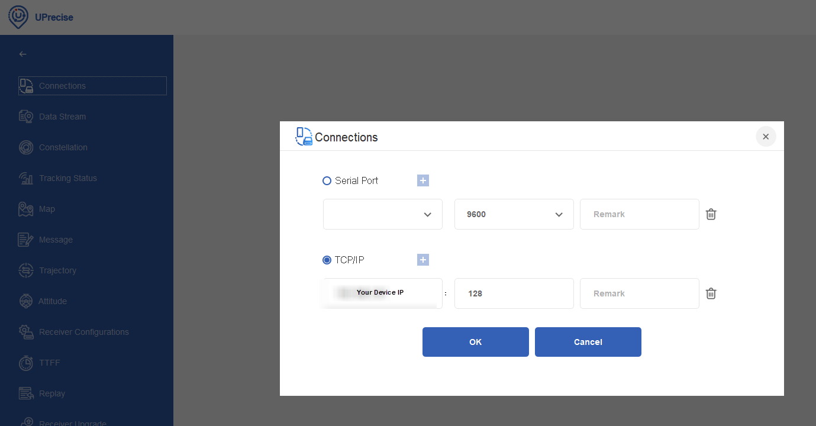Click the Tracking Status sidebar icon
Image resolution: width=816 pixels, height=426 pixels.
(x=26, y=178)
